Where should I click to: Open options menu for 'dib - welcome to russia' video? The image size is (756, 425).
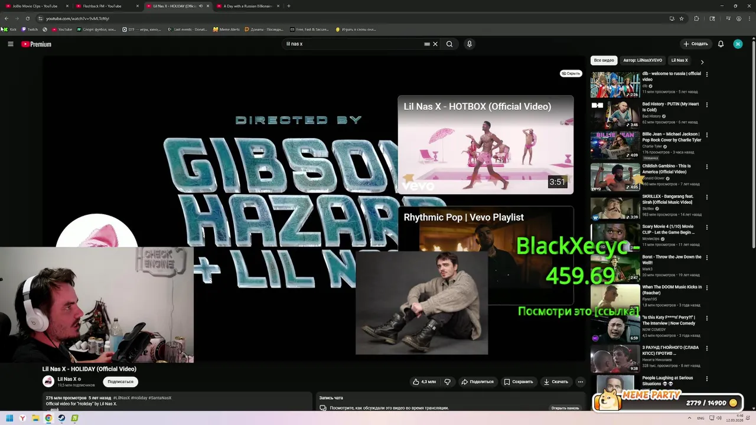[x=706, y=74]
